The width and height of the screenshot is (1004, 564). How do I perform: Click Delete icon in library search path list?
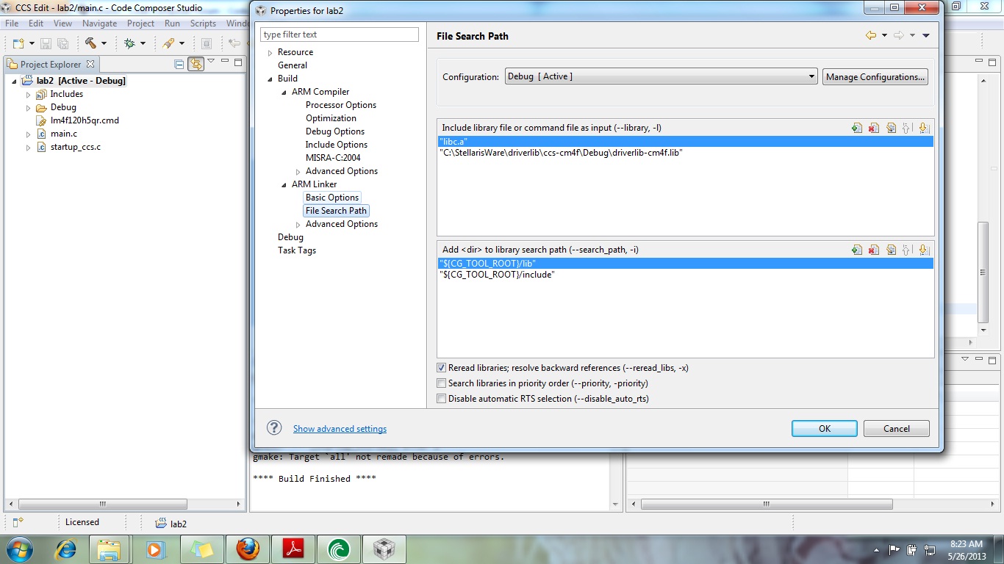coord(873,250)
